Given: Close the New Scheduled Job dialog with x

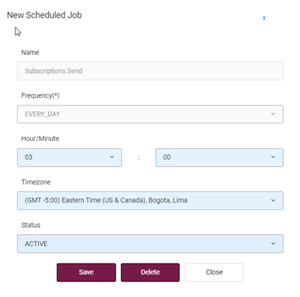Looking at the screenshot, I should [264, 18].
